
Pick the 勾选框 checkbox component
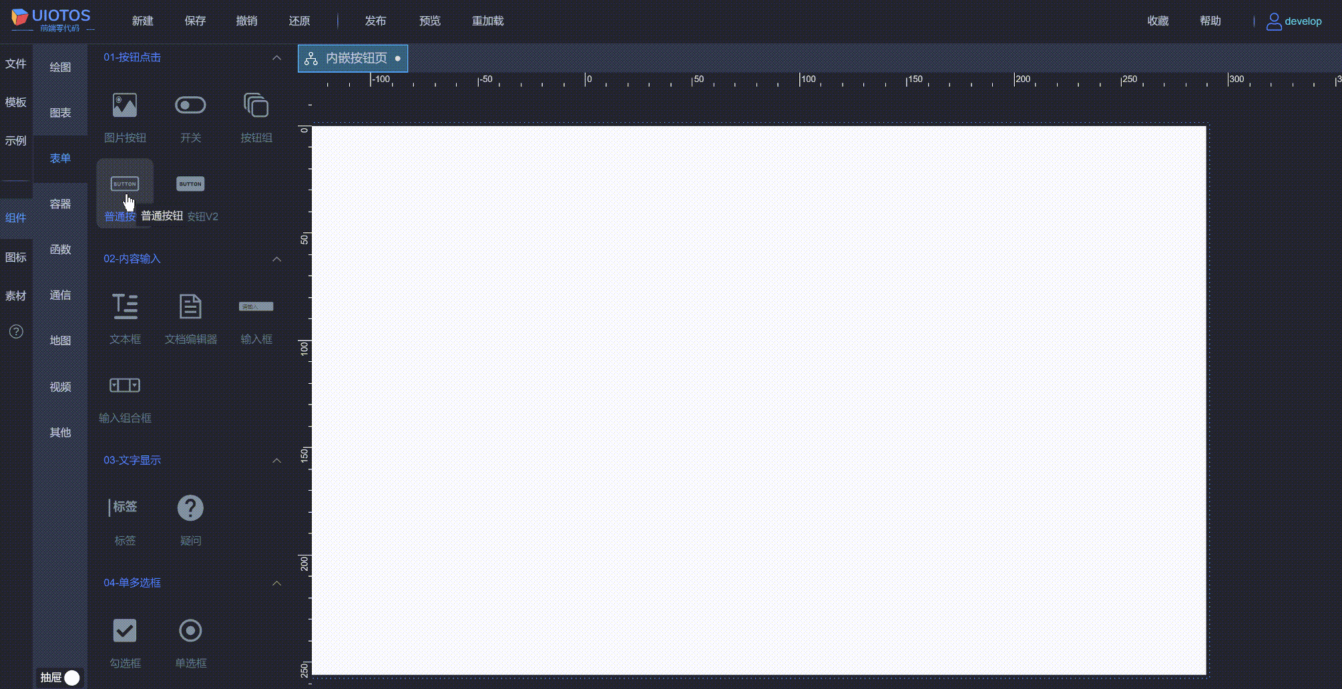(x=124, y=630)
